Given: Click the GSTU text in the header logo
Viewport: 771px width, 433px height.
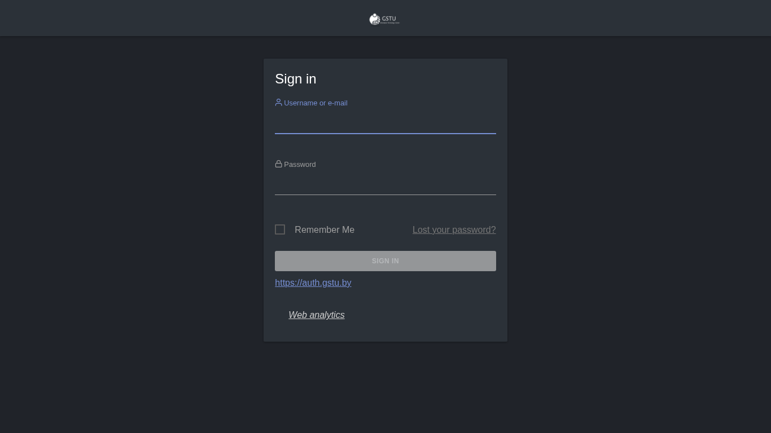Looking at the screenshot, I should pyautogui.click(x=390, y=18).
